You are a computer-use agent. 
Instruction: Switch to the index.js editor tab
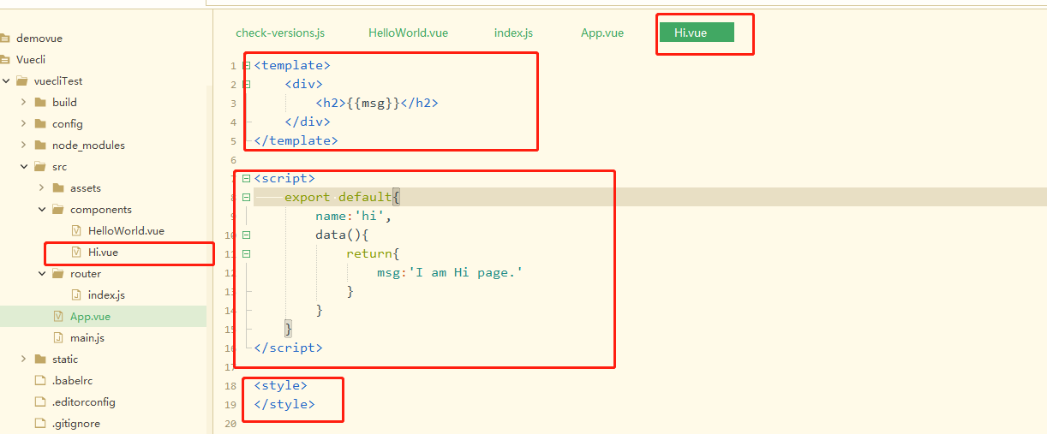click(513, 33)
